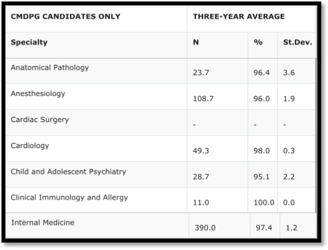
Task: Click the Specialty column header
Action: click(x=29, y=42)
